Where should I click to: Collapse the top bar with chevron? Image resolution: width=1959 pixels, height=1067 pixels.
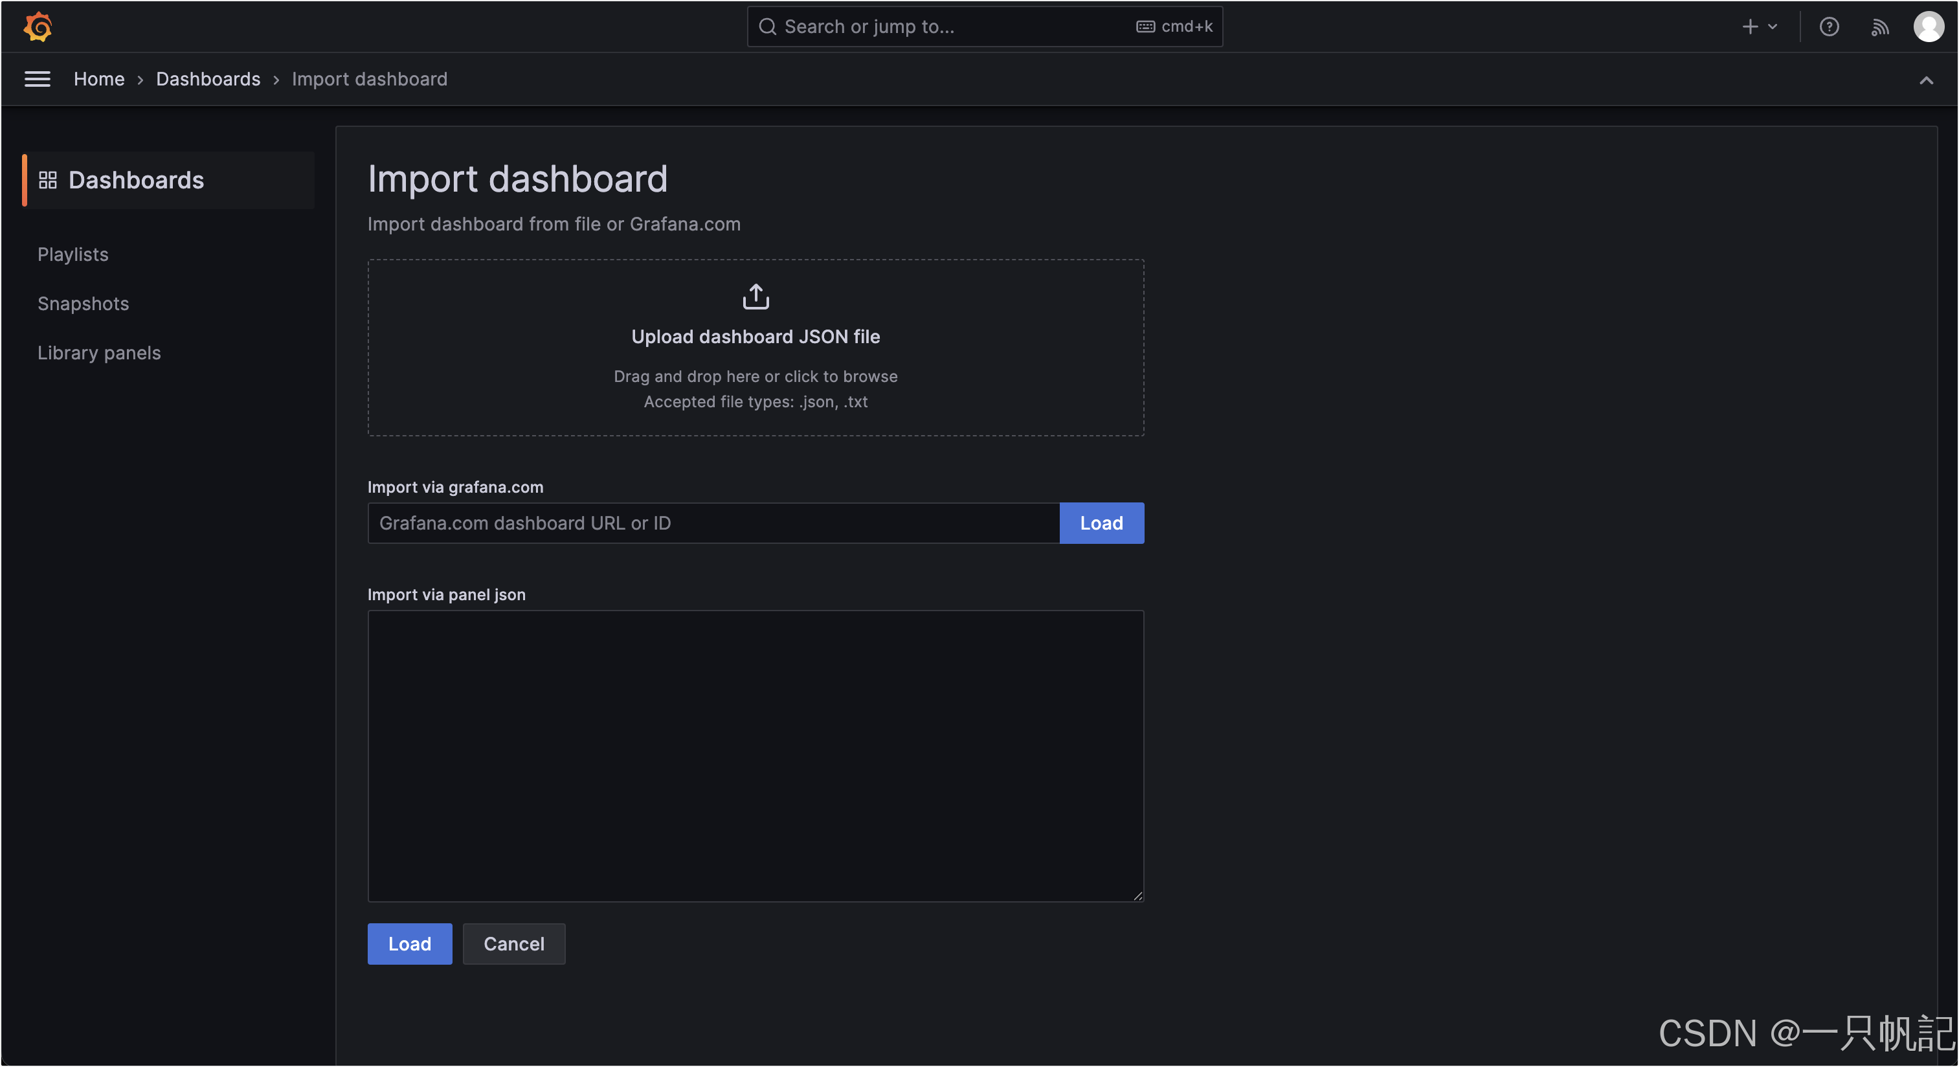tap(1925, 80)
